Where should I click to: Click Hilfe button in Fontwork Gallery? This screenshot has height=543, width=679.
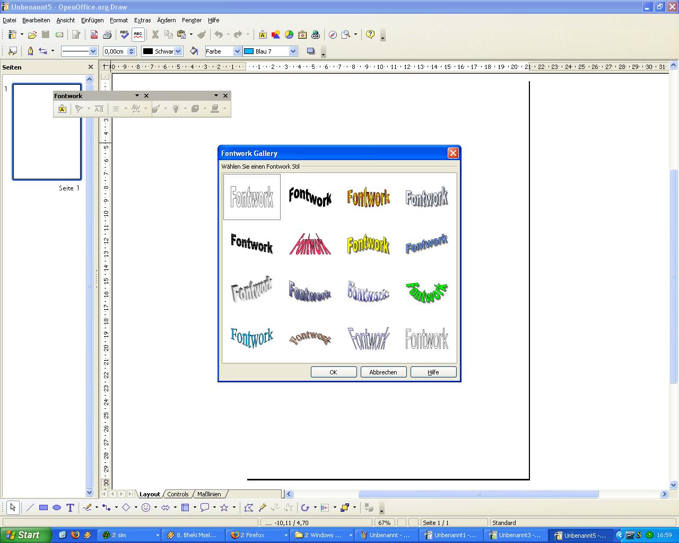pyautogui.click(x=433, y=372)
